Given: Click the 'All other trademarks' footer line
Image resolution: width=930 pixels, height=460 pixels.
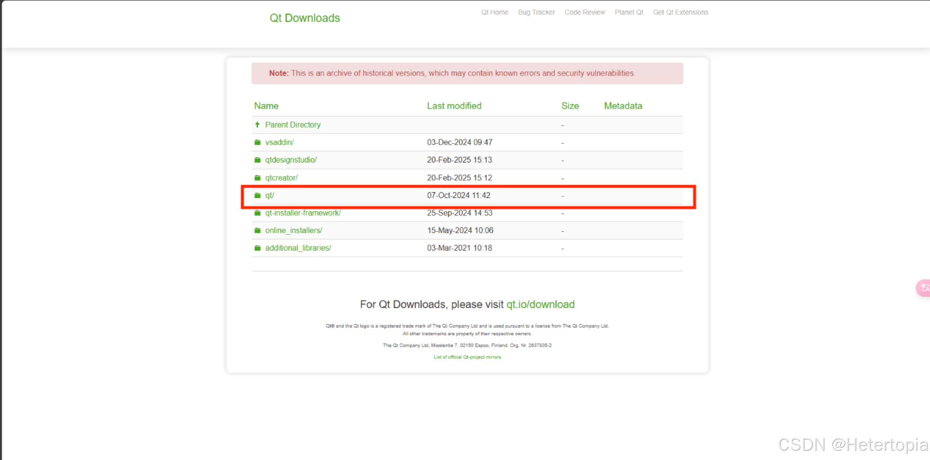Looking at the screenshot, I should coord(467,334).
